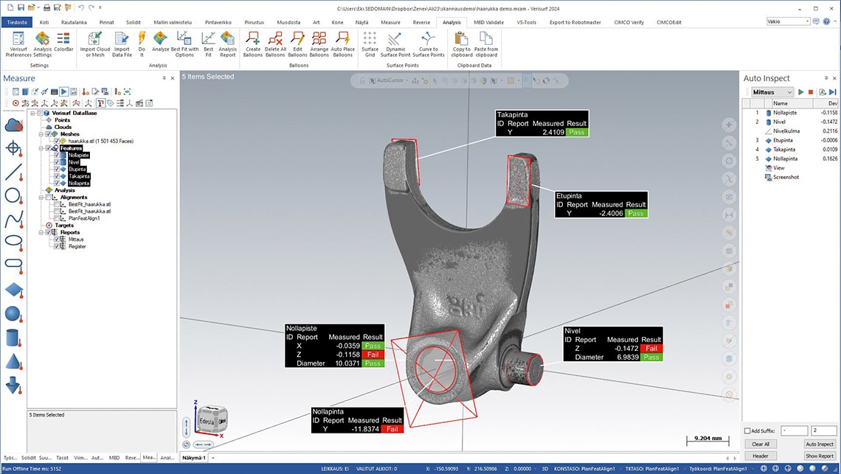The height and width of the screenshot is (474, 841).
Task: Select the measure cone tool
Action: 13,362
